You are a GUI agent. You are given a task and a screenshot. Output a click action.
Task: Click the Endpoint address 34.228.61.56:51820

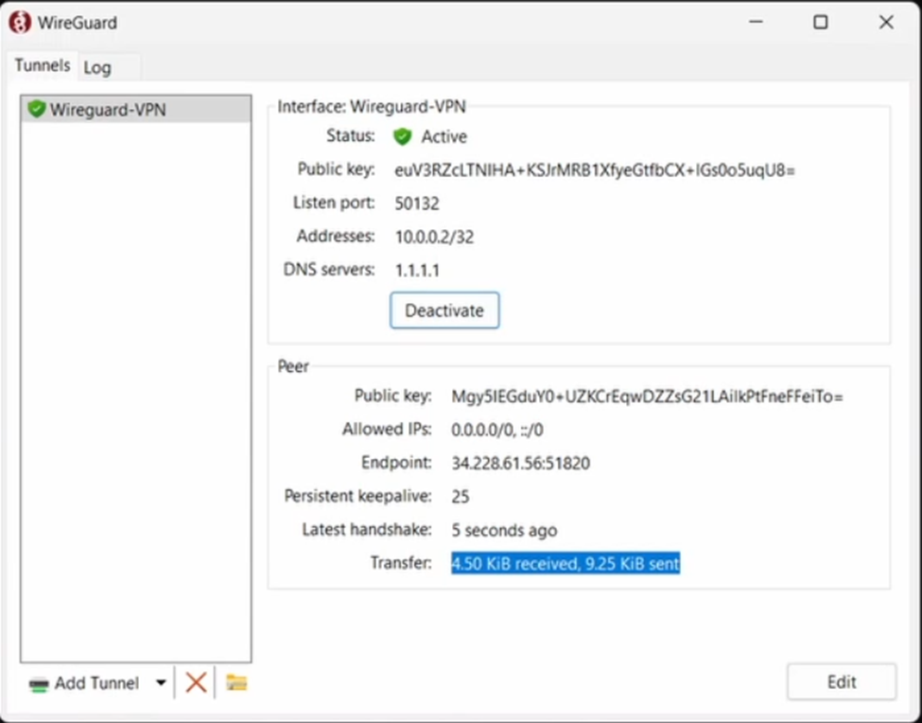point(521,464)
